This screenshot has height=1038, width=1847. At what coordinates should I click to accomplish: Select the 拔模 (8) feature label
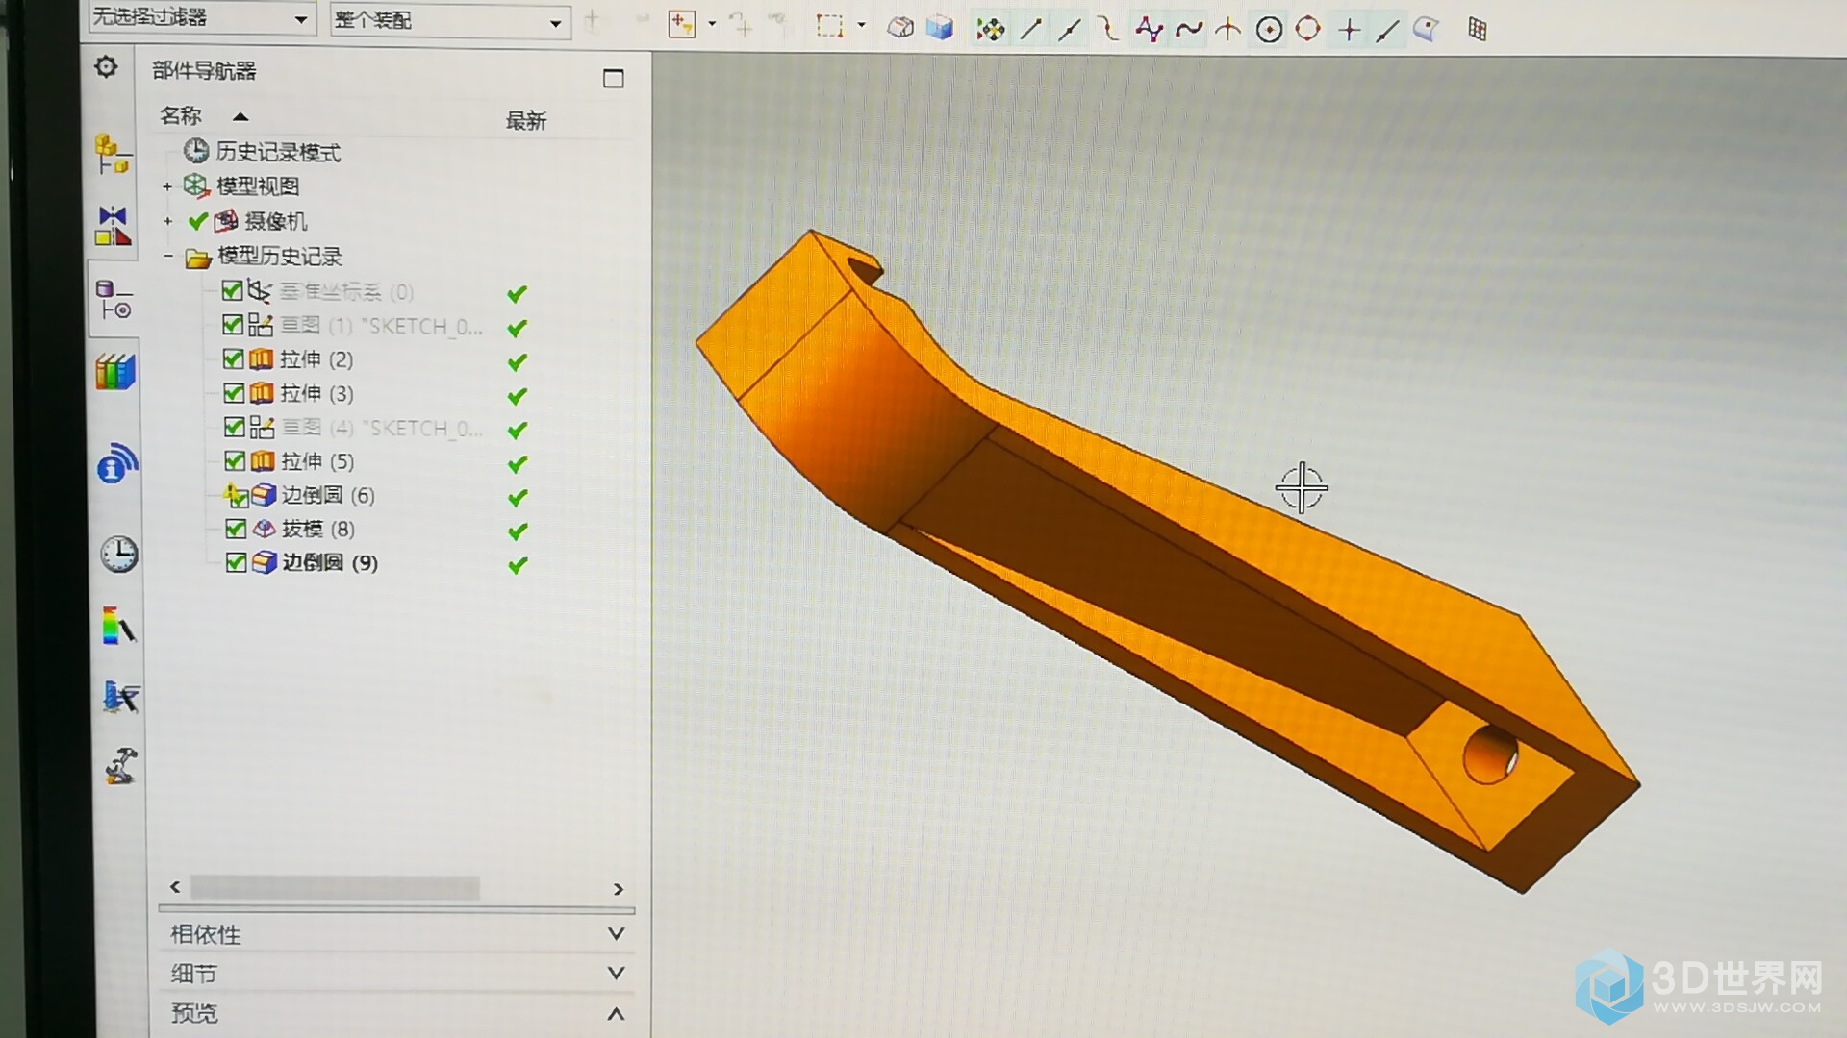coord(317,529)
